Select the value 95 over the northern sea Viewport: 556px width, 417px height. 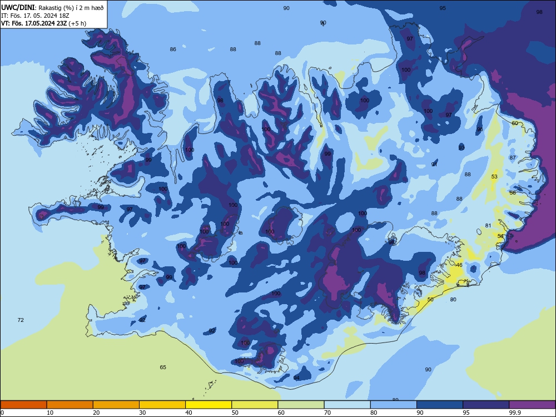point(443,8)
